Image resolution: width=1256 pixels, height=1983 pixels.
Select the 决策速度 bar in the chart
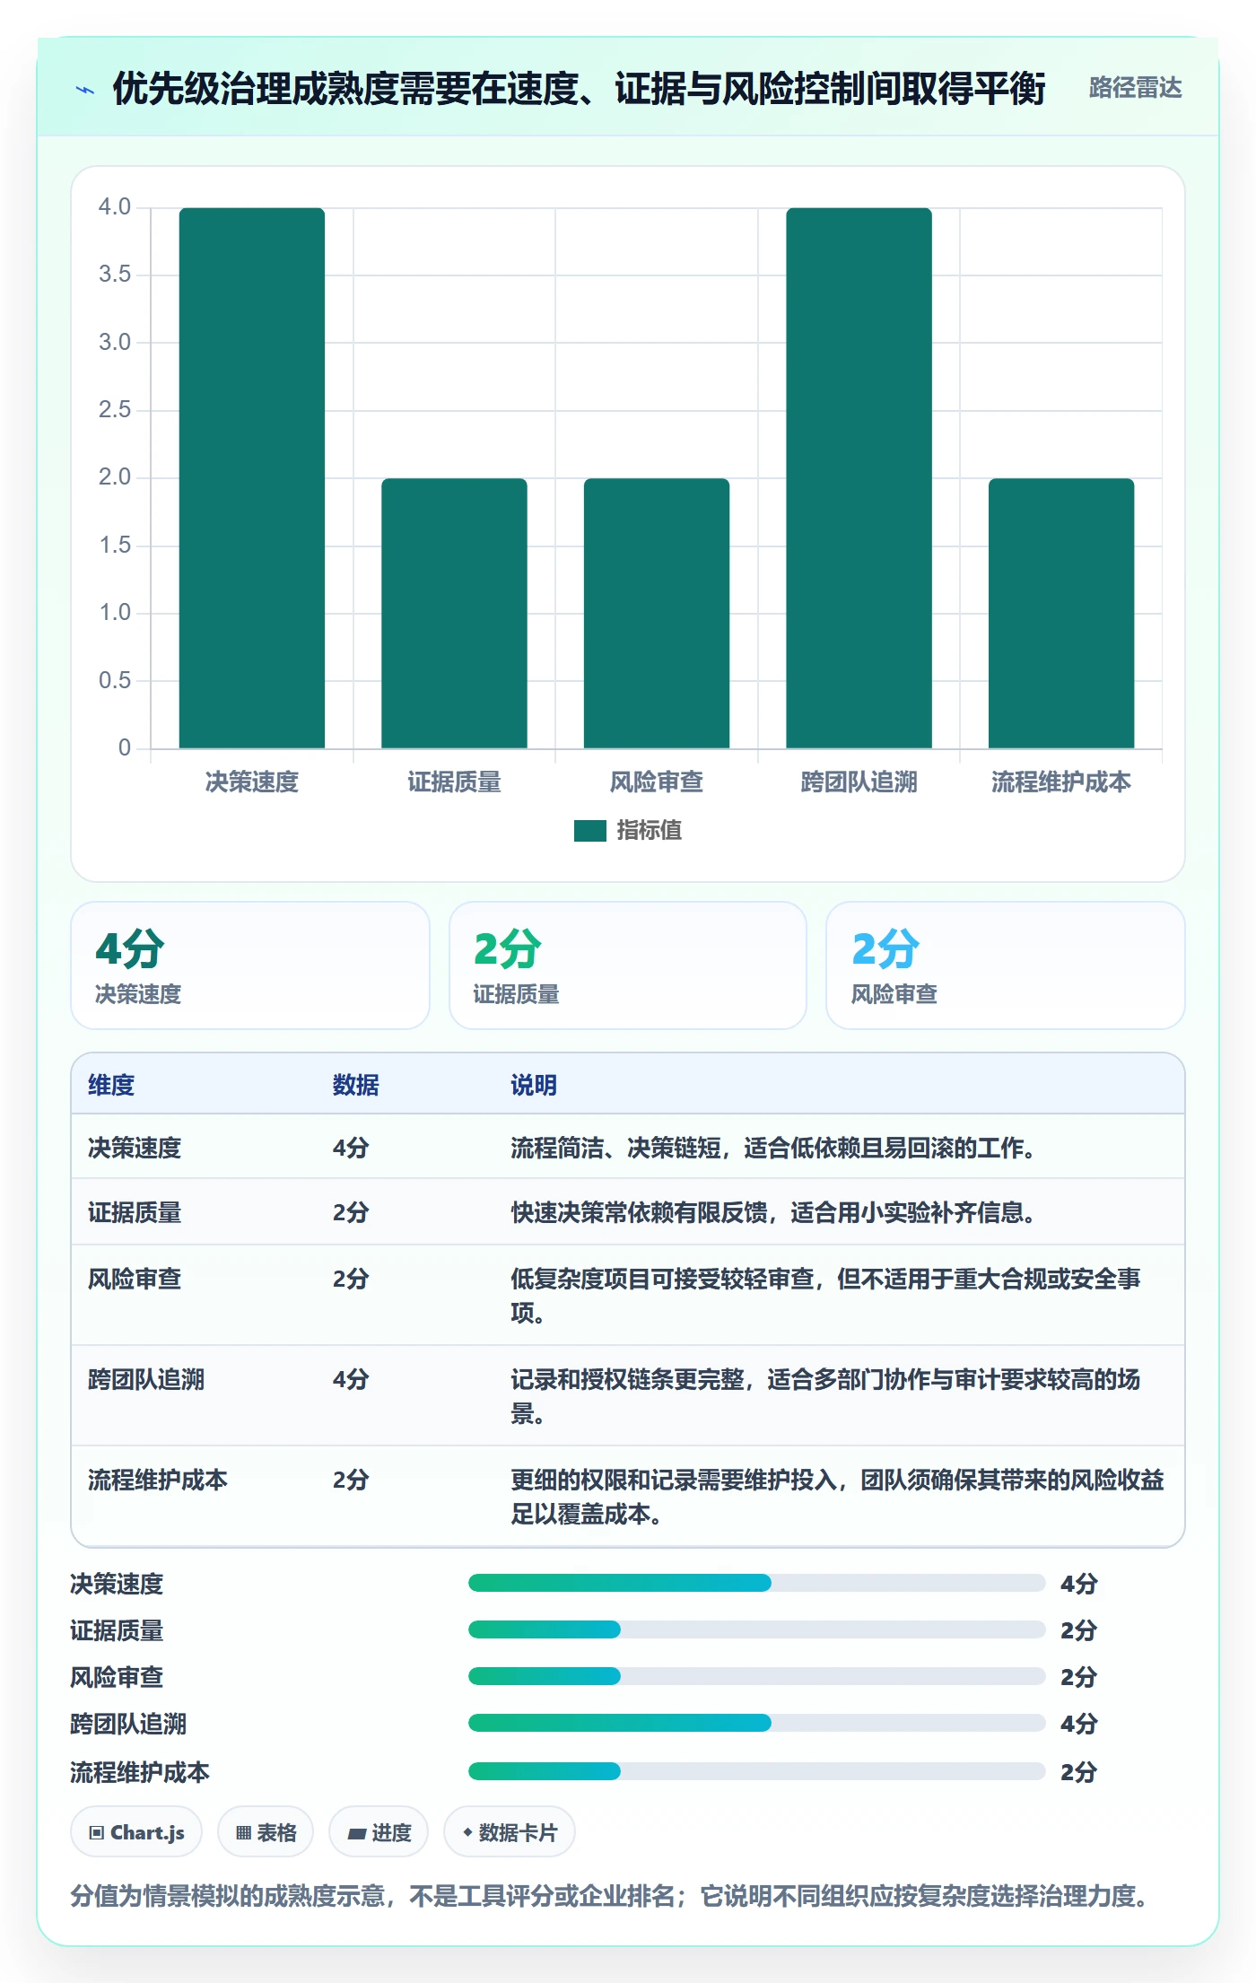pos(252,477)
